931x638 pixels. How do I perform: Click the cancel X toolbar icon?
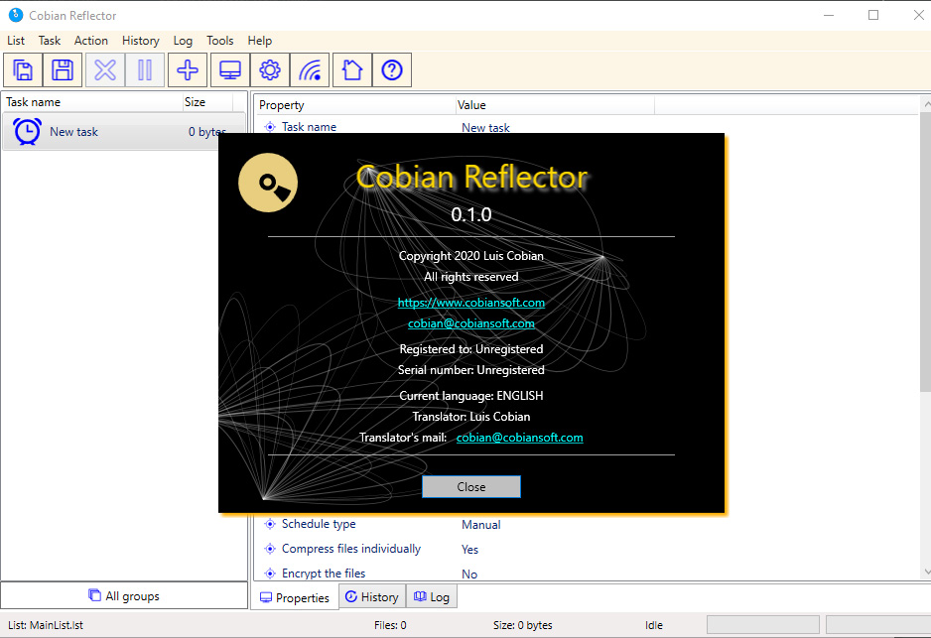[x=105, y=70]
